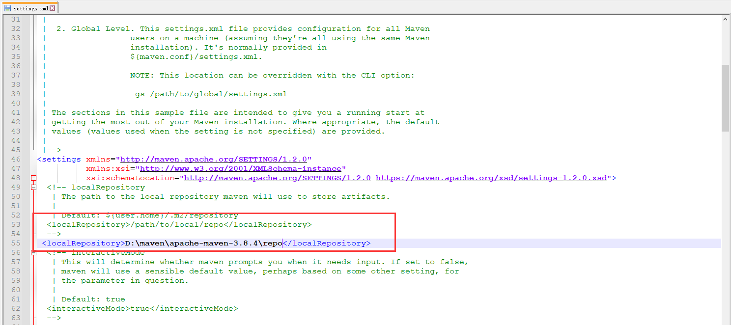Click line number 62 in the margin
This screenshot has height=325, width=731.
click(x=16, y=308)
